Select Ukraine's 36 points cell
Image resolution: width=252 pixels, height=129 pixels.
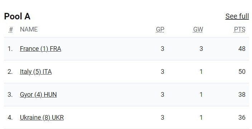point(242,118)
